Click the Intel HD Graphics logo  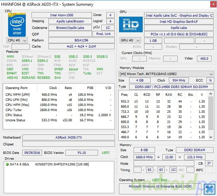131,24
